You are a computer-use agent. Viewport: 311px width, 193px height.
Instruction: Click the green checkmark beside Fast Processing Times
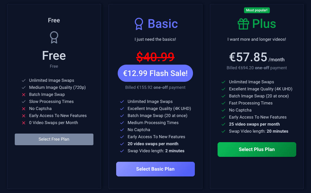(223, 103)
